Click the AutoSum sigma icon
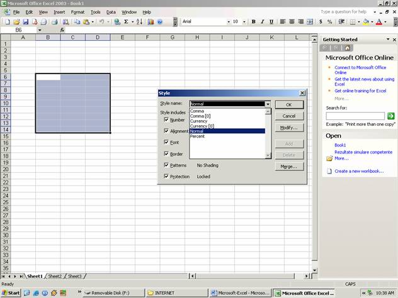The width and height of the screenshot is (398, 298). click(x=126, y=22)
